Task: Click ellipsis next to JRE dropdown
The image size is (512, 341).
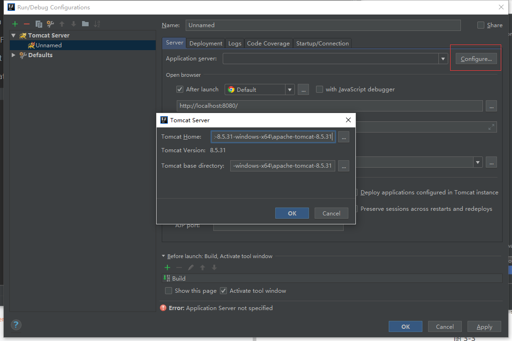Action: pos(491,163)
